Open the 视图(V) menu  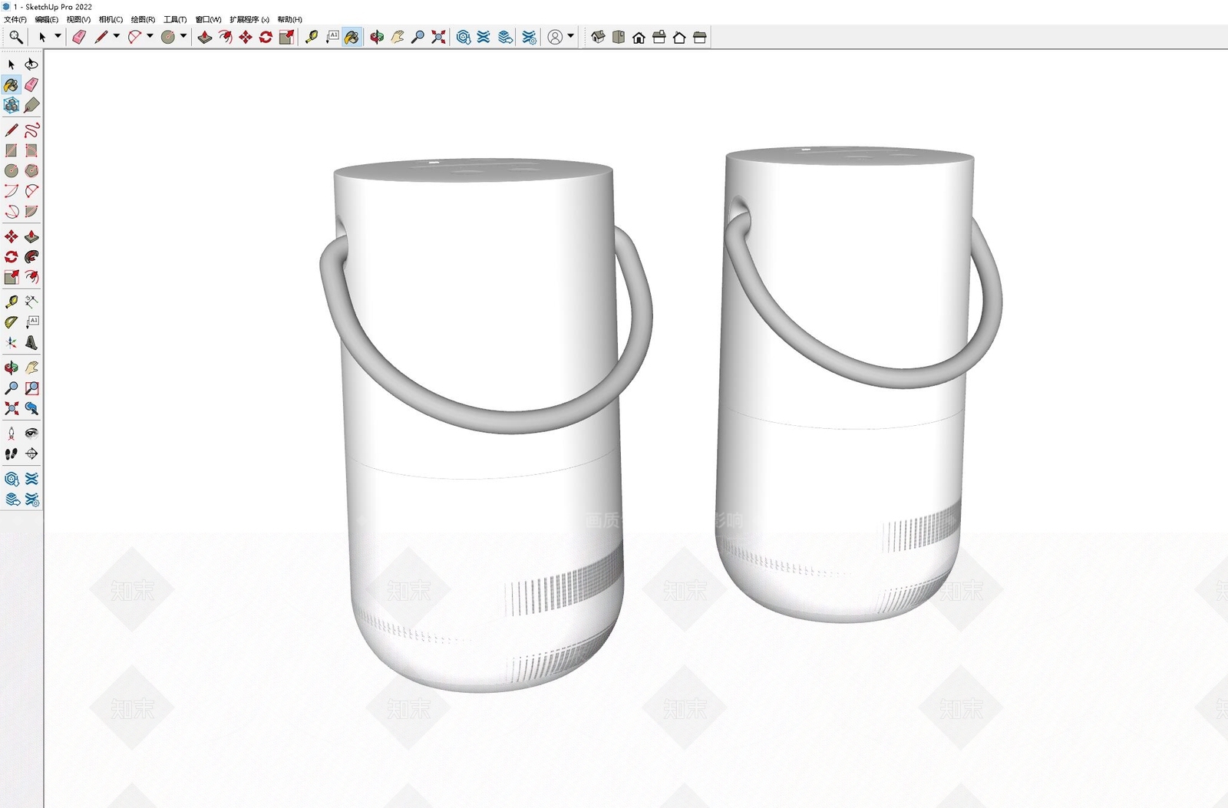point(78,19)
